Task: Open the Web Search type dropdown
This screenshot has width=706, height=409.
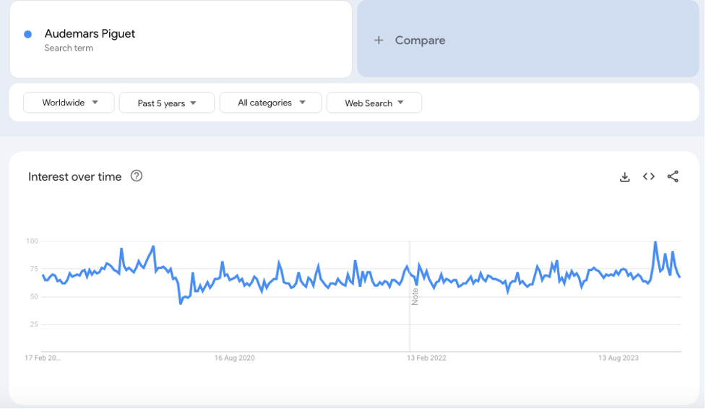Action: (x=374, y=103)
